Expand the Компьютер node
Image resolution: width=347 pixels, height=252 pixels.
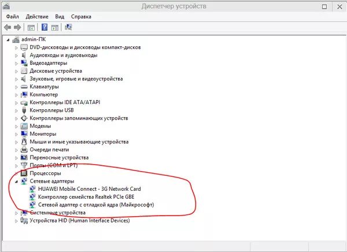[16, 95]
